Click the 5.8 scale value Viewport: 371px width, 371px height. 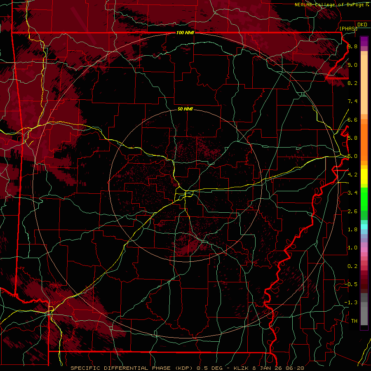(x=352, y=138)
